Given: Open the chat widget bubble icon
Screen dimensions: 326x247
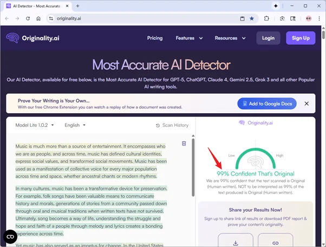Looking at the screenshot, I should pos(10,237).
